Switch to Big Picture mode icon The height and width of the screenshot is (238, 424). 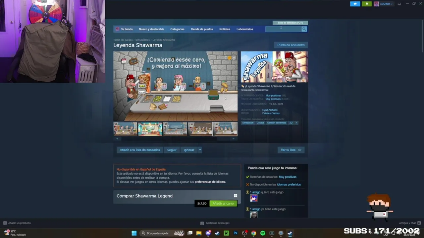tap(399, 4)
